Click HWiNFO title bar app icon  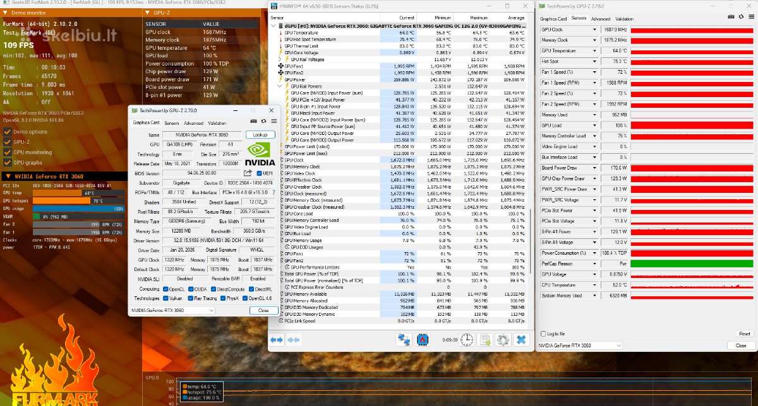click(273, 6)
